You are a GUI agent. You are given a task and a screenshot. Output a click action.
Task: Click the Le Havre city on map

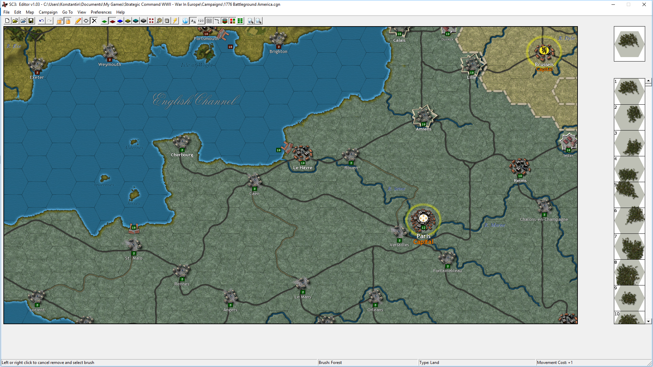pyautogui.click(x=302, y=154)
